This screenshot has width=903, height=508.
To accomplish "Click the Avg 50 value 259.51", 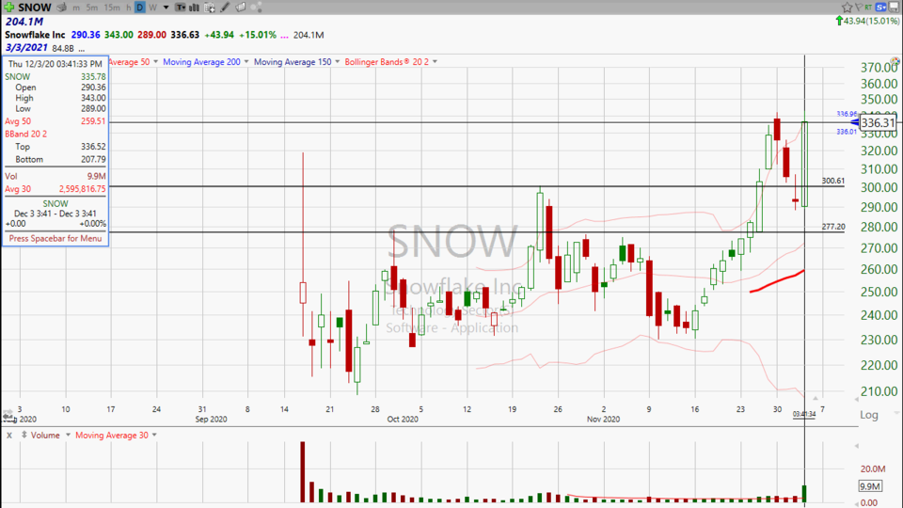I will (x=93, y=121).
